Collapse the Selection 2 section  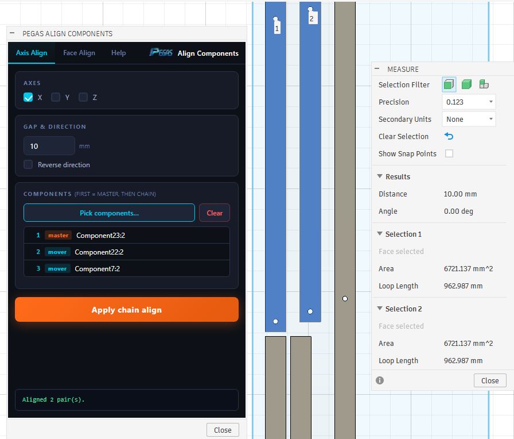[x=380, y=309]
